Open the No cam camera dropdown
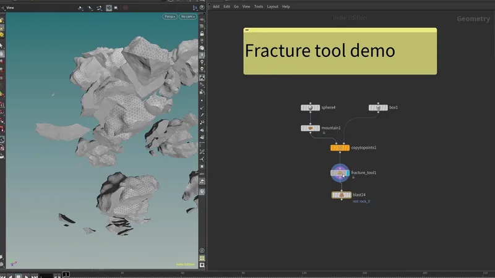 pyautogui.click(x=188, y=17)
